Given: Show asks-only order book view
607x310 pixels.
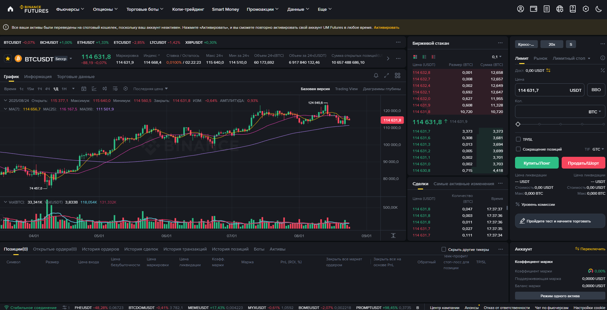Looking at the screenshot, I should (x=433, y=57).
